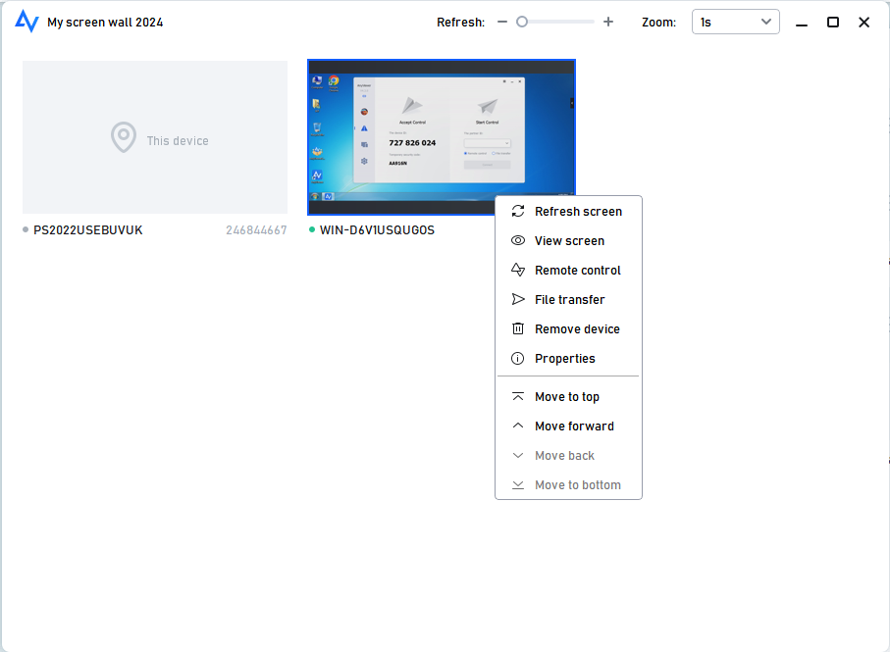Click the minus icon to decrease refresh rate
Viewport: 890px width, 652px height.
(x=501, y=20)
